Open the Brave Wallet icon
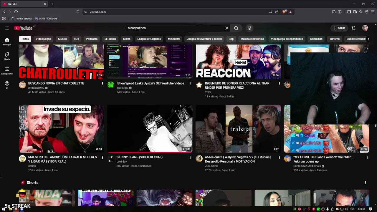The width and height of the screenshot is (377, 212). [x=355, y=12]
